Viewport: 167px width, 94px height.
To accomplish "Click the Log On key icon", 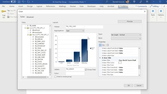I will point(4,11).
